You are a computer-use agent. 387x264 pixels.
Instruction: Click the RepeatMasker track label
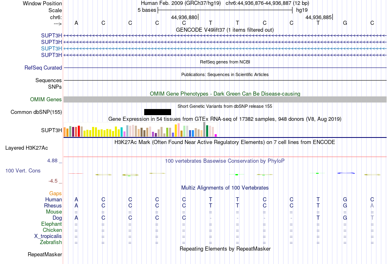click(x=45, y=254)
